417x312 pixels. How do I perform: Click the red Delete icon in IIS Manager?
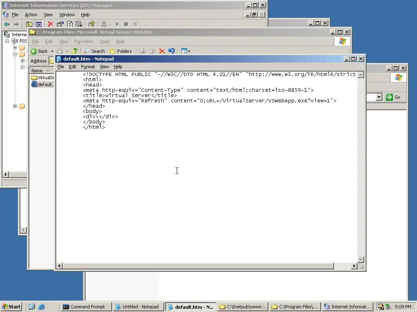pyautogui.click(x=50, y=24)
